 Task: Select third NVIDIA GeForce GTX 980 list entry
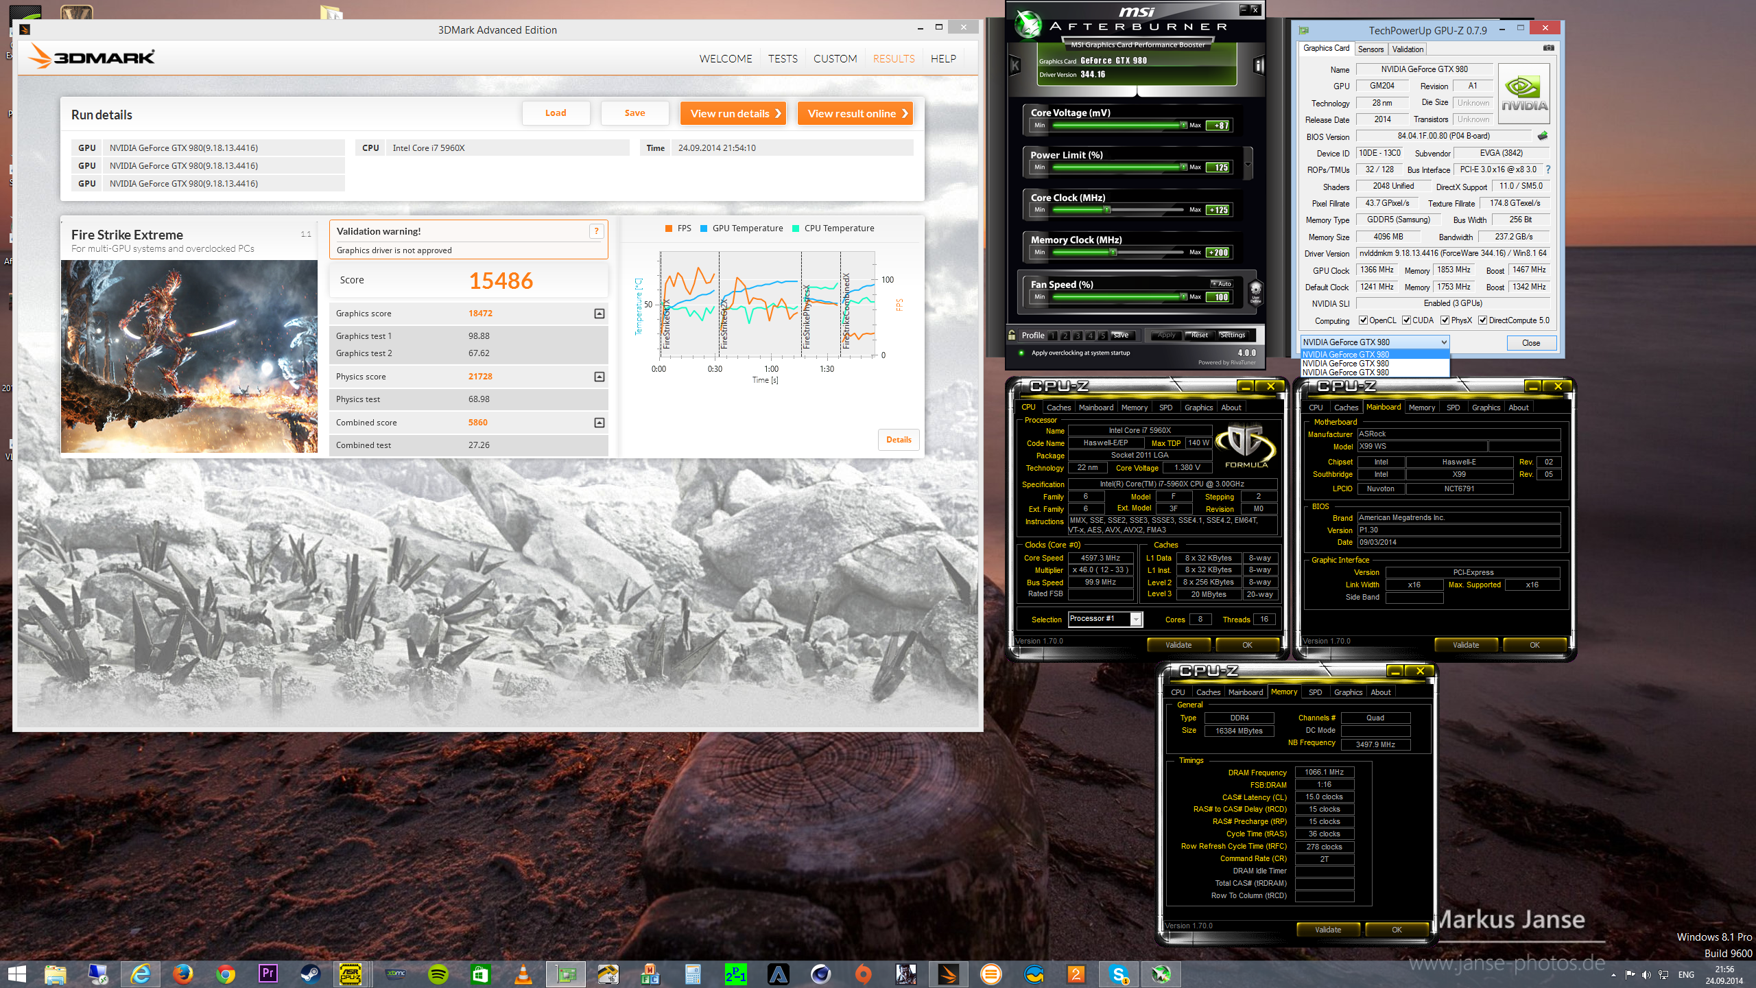(1374, 373)
